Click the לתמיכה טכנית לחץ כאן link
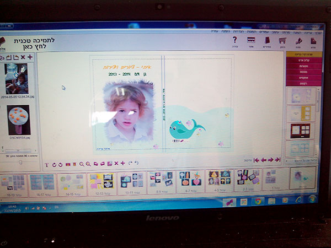The height and width of the screenshot is (248, 331). pyautogui.click(x=34, y=44)
